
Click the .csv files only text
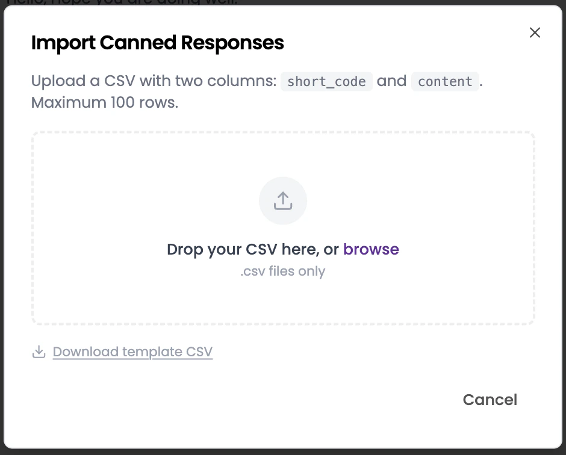[282, 271]
